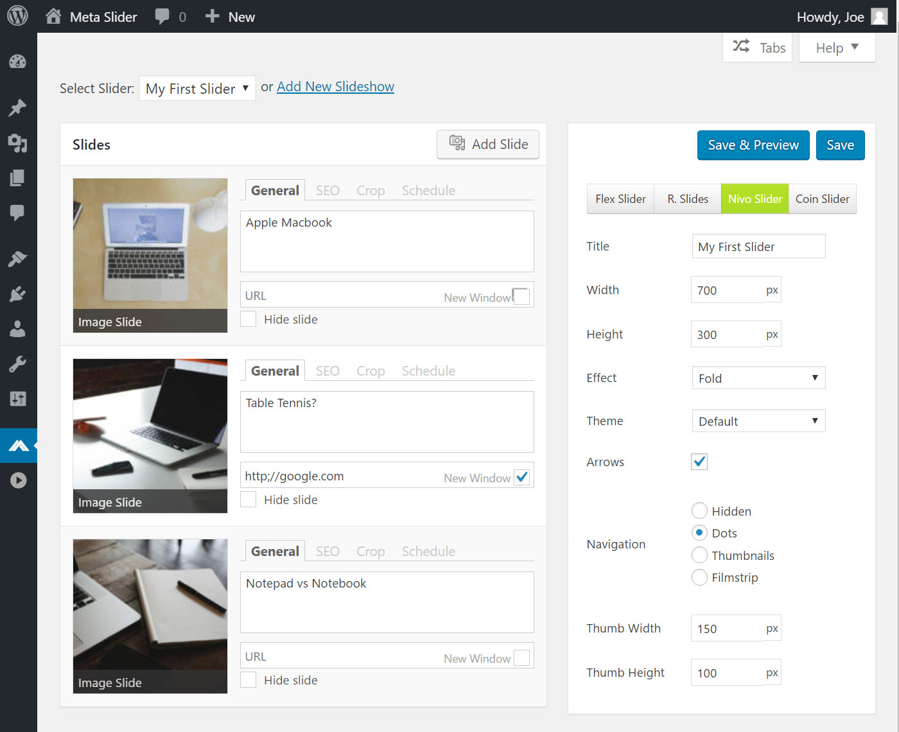Switch to R. Slides type
The width and height of the screenshot is (899, 732).
click(x=688, y=198)
